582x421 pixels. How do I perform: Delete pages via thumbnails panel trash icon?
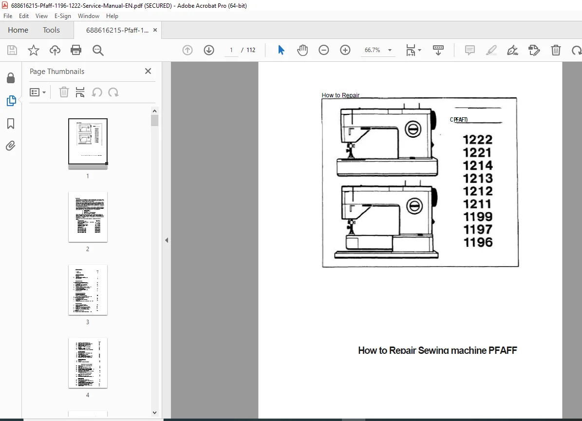64,92
